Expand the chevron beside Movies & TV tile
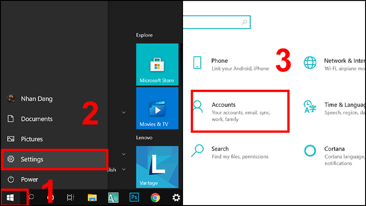Viewport: 366px width, 206px height. click(124, 113)
